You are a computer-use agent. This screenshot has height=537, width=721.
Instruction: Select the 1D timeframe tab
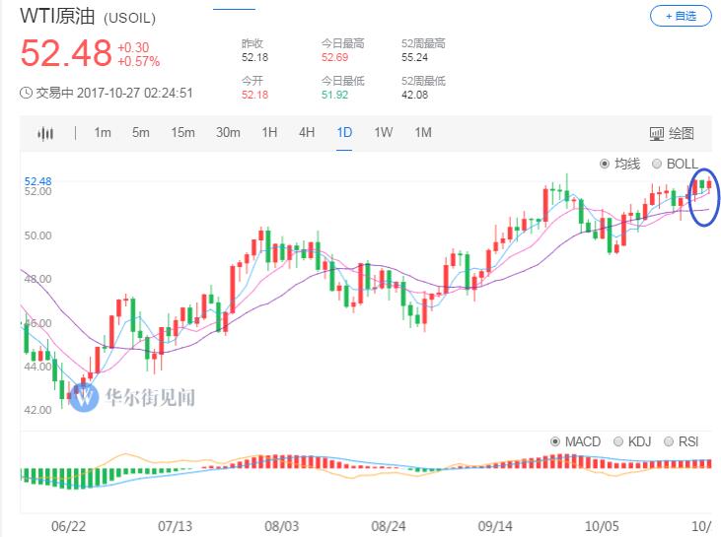[344, 133]
